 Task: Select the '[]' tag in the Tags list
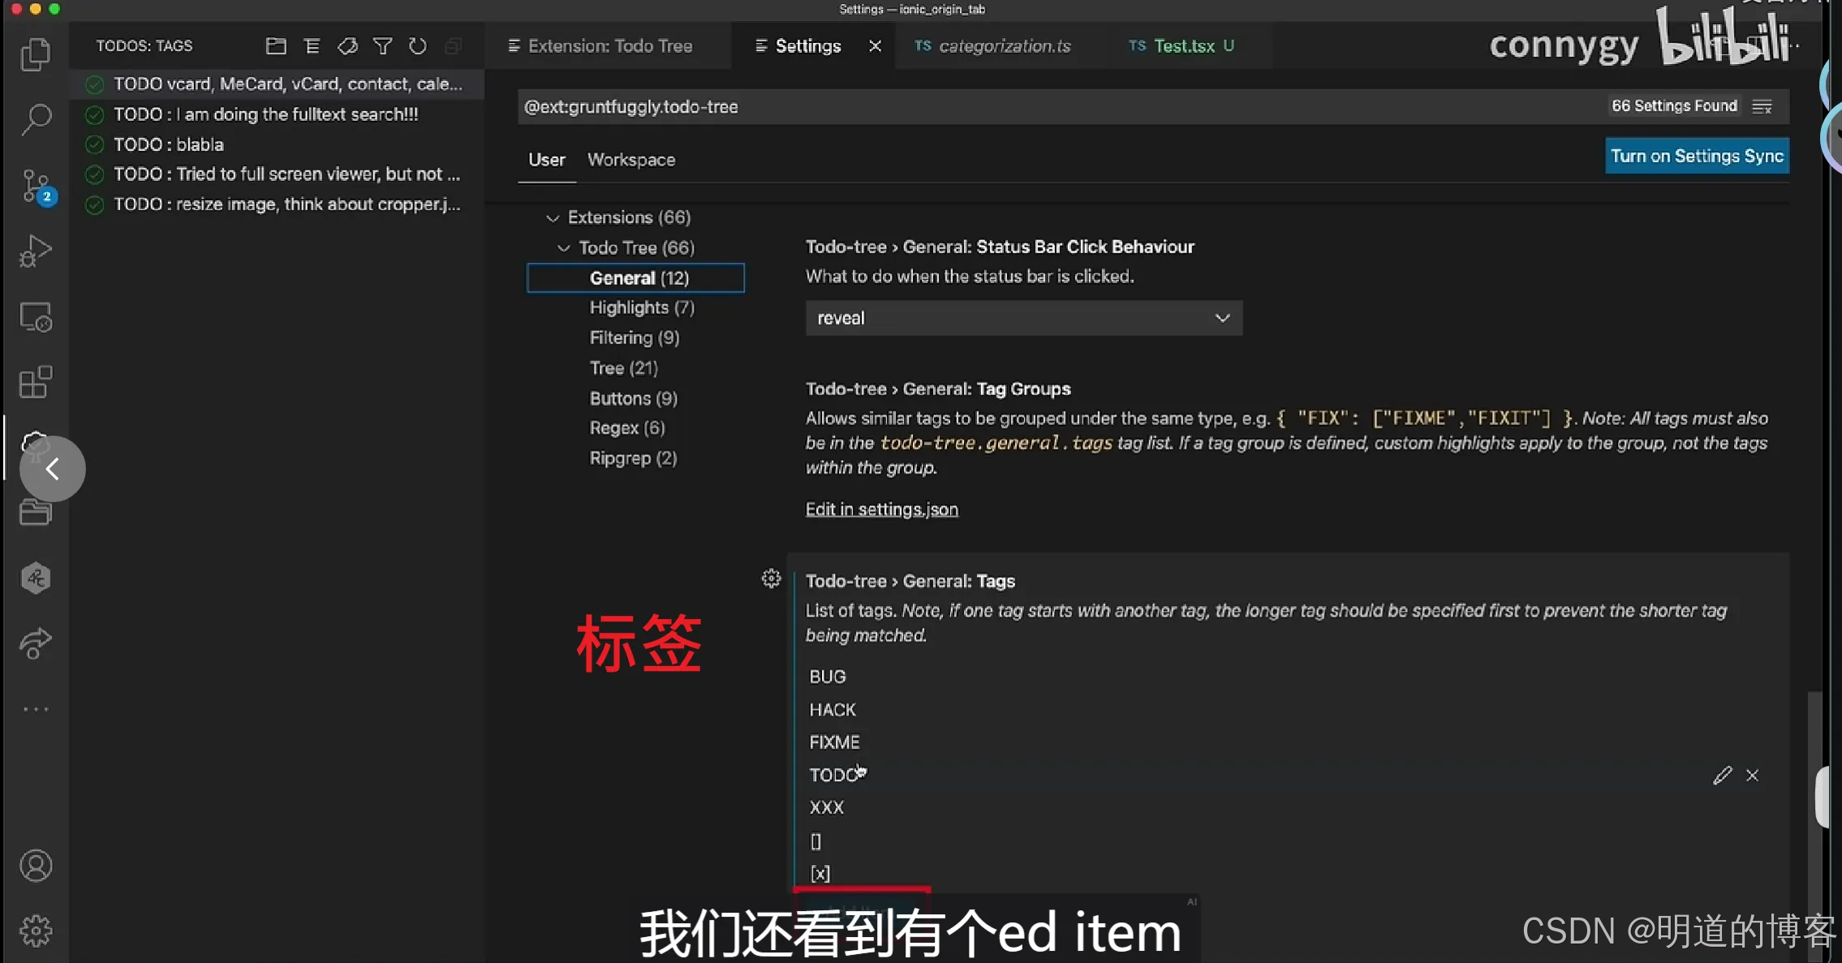click(816, 841)
